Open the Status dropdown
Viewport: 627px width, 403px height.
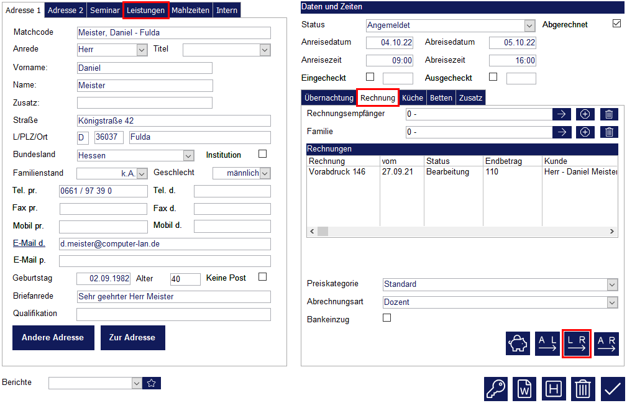pyautogui.click(x=529, y=26)
